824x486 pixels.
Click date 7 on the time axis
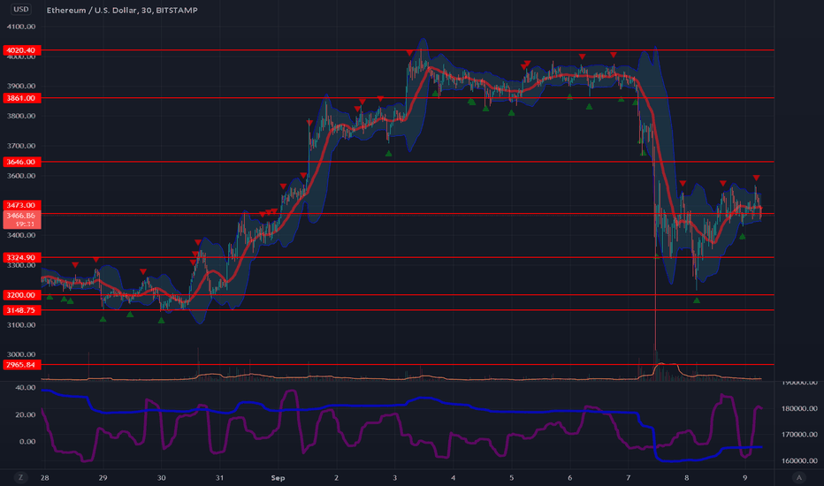tap(628, 477)
